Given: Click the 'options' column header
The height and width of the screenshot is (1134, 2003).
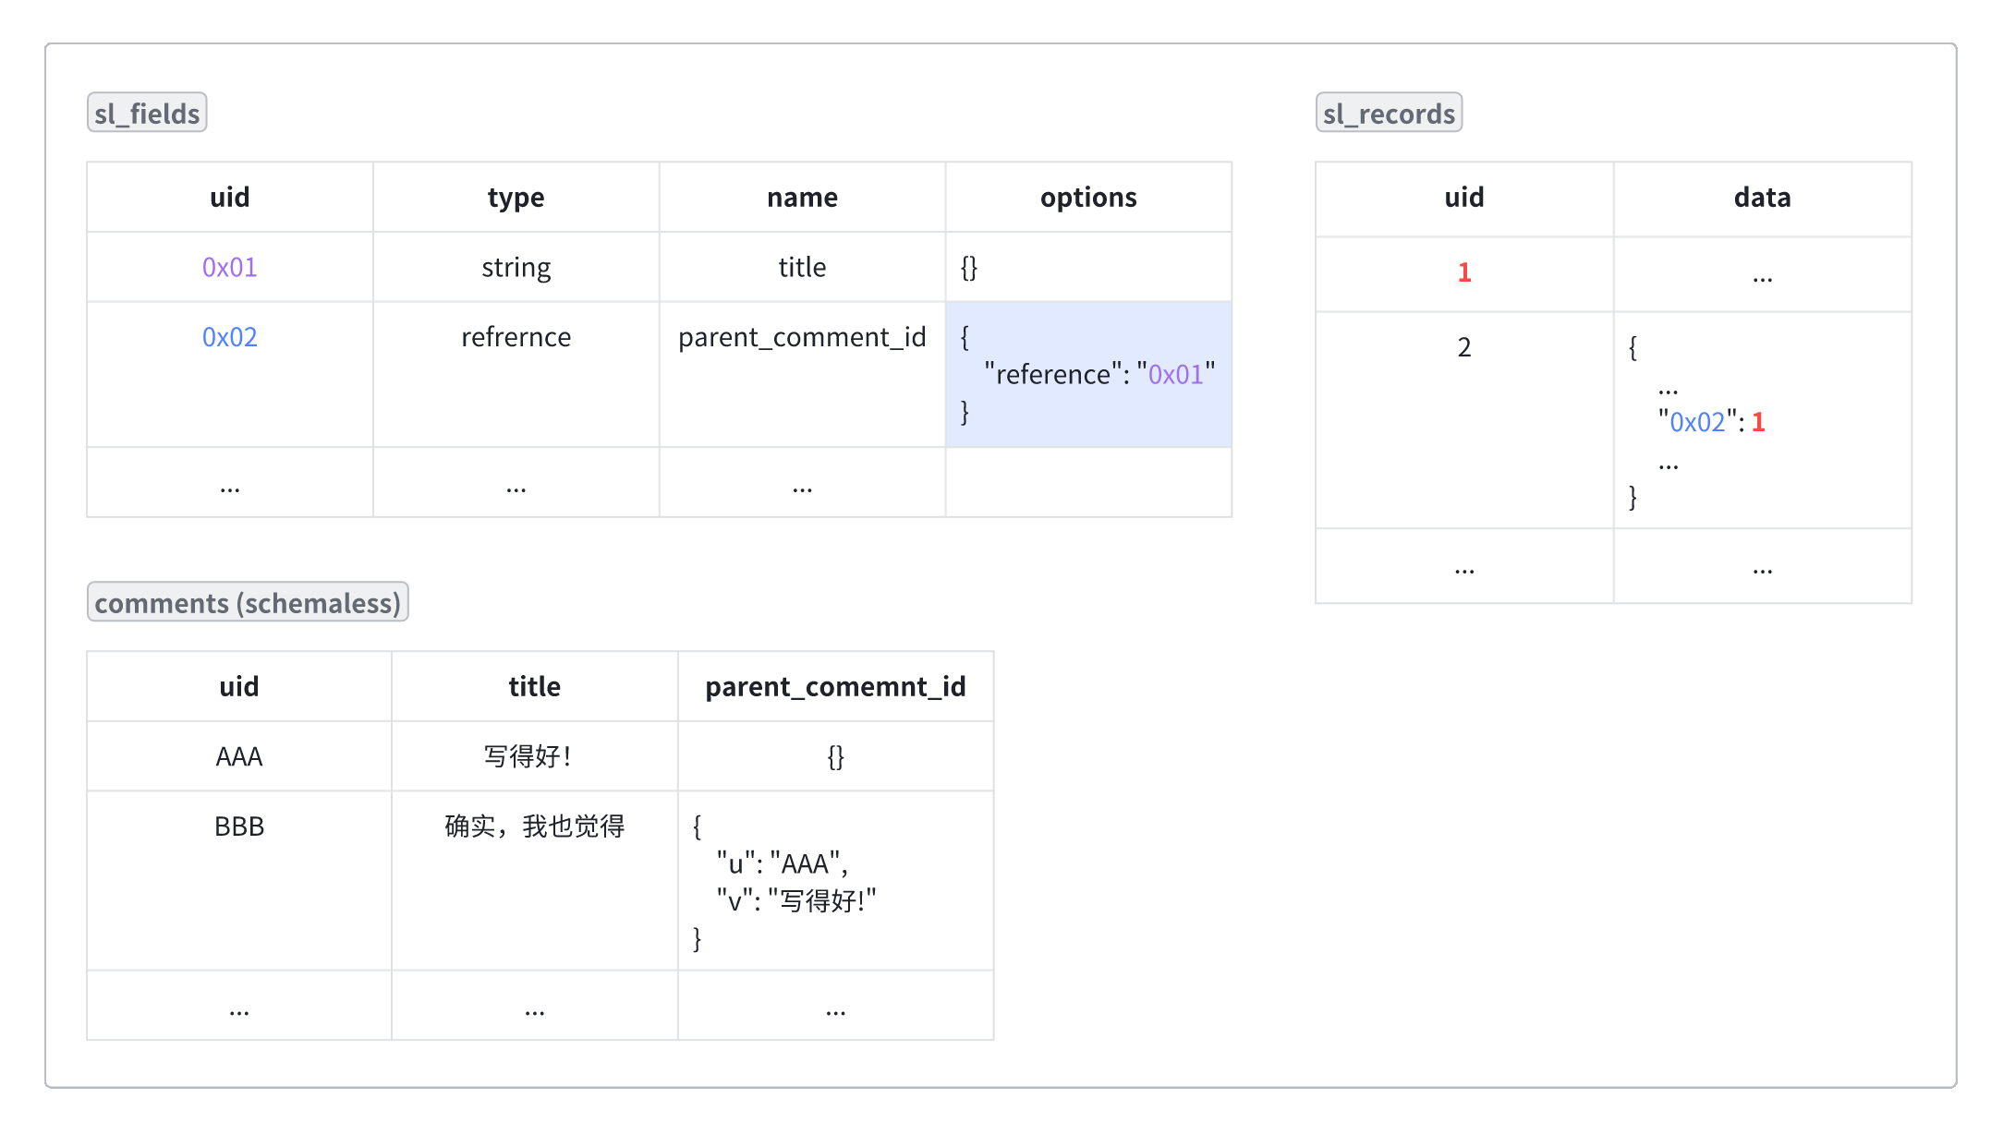Looking at the screenshot, I should [x=1087, y=197].
